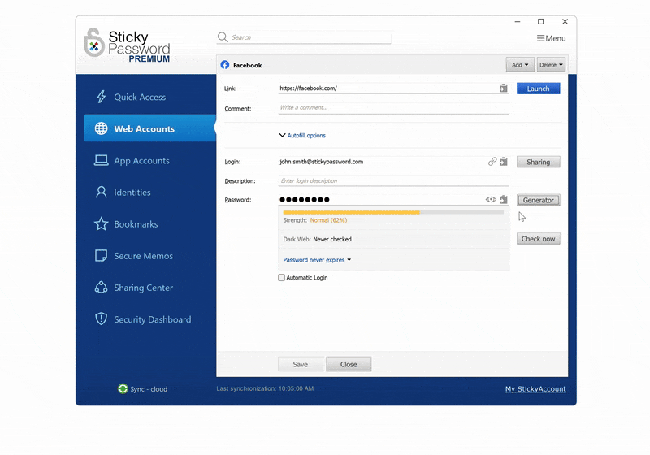Open Security Dashboard shield icon

click(102, 319)
